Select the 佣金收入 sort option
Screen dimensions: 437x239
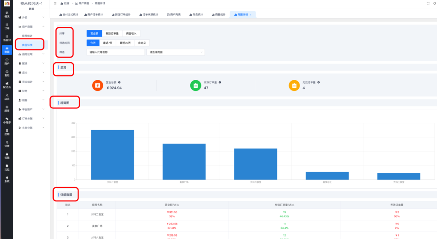(131, 33)
